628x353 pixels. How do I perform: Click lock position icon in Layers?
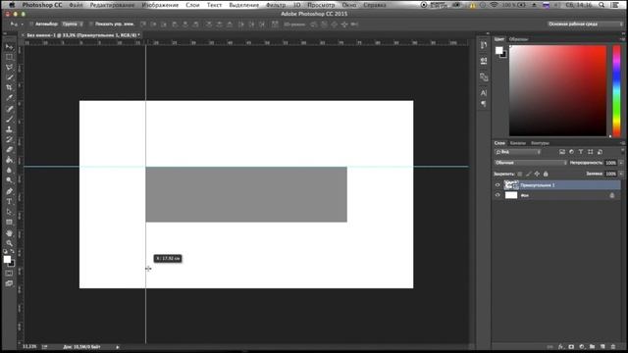(537, 174)
